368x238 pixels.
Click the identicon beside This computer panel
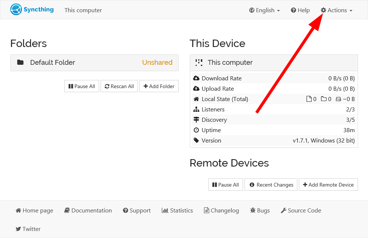[x=199, y=63]
